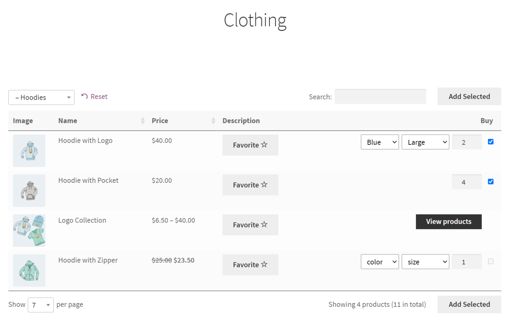512x330 pixels.
Task: Click the top Add Selected button
Action: 469,97
